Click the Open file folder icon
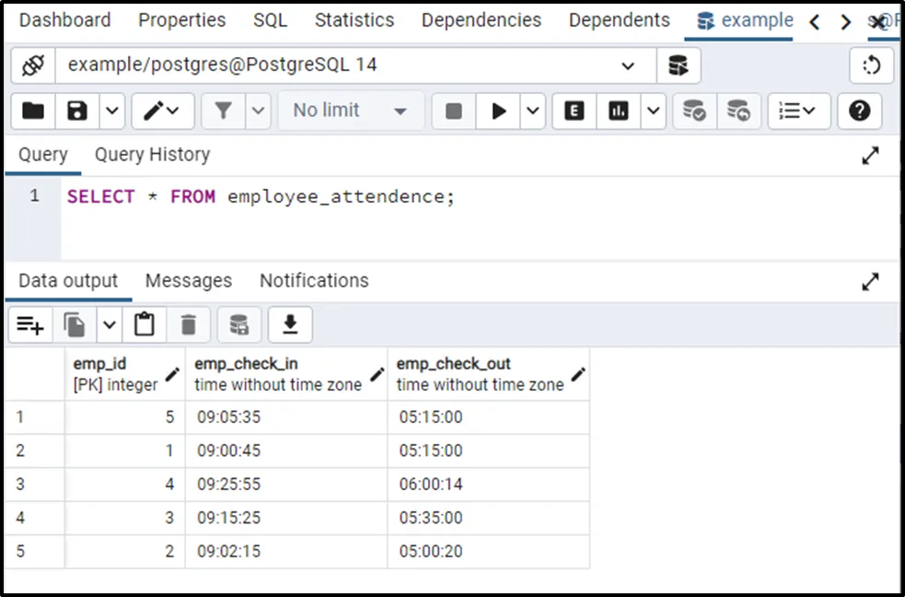905x597 pixels. coord(33,111)
